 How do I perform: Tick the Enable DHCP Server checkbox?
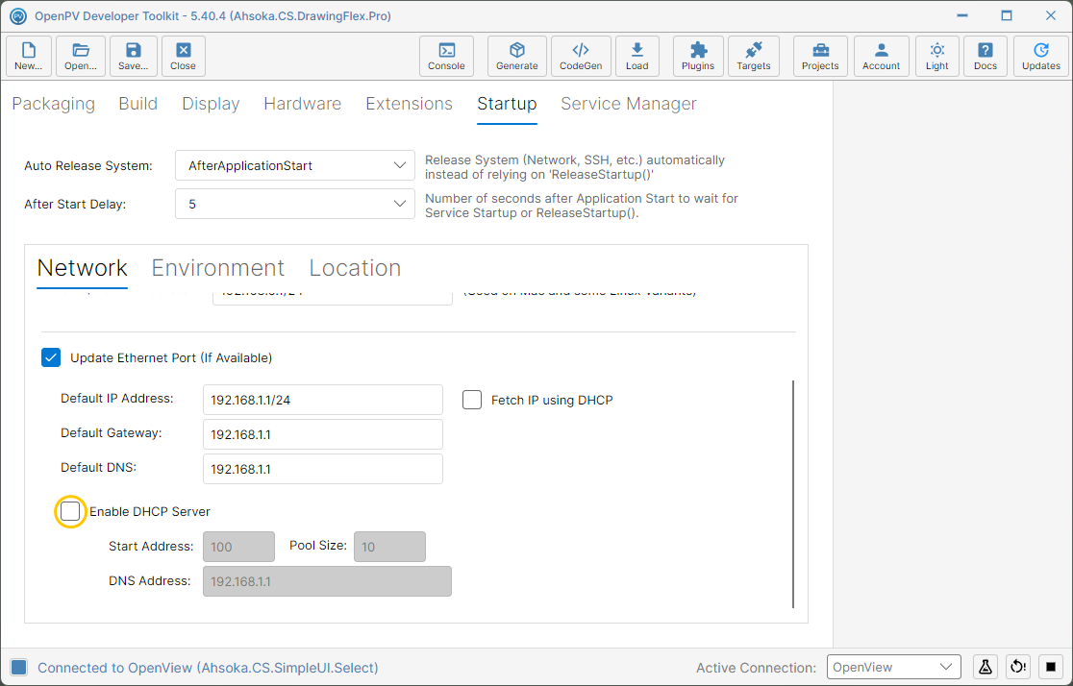tap(70, 511)
